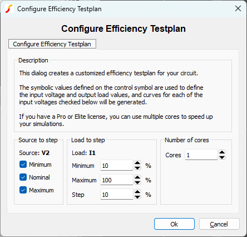Disable the Maximum source checkbox
Image resolution: width=247 pixels, height=237 pixels.
(x=23, y=190)
